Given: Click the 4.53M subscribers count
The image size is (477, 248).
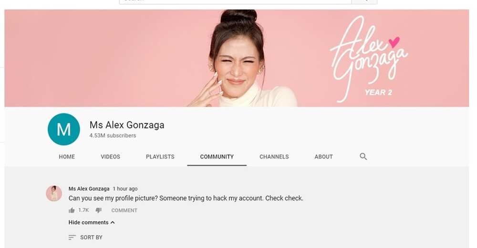Looking at the screenshot, I should coord(113,136).
